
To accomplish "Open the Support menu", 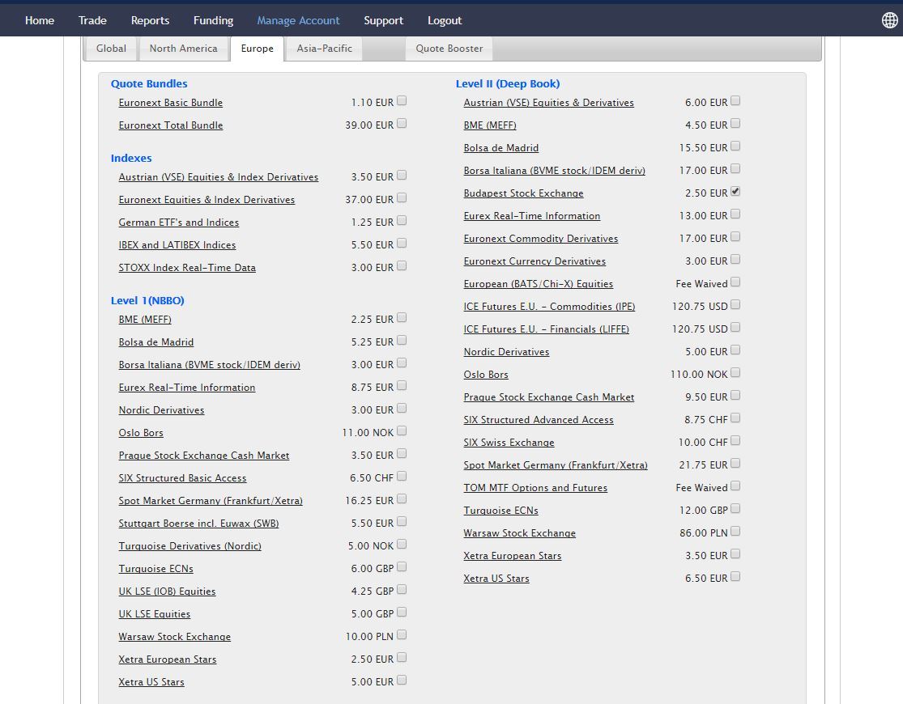I will (x=383, y=20).
